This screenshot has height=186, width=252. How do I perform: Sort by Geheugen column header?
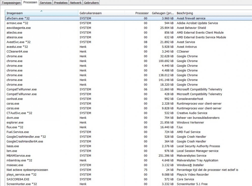point(163,13)
